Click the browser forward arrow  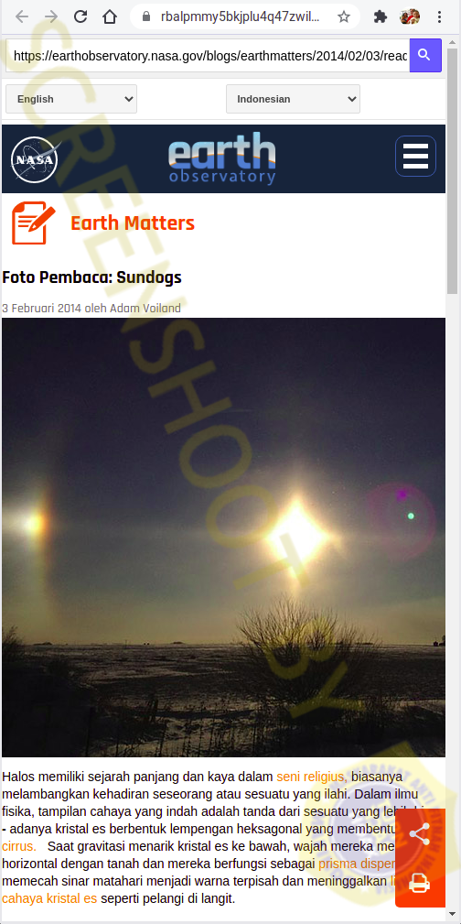[x=51, y=16]
